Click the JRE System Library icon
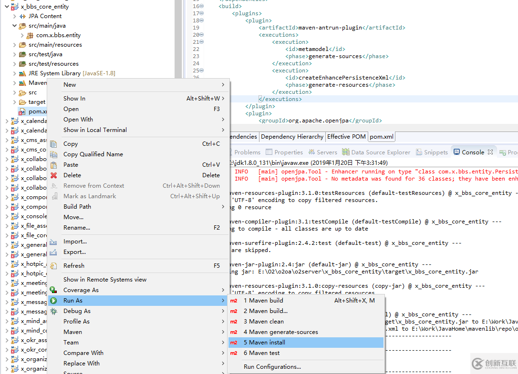Viewport: 518px width, 374px height. 22,73
